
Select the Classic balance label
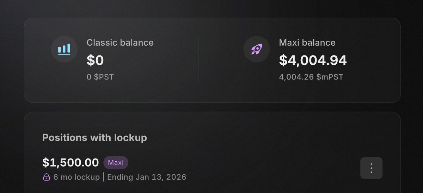[120, 43]
